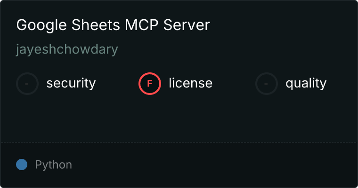Image resolution: width=358 pixels, height=188 pixels.
Task: Click the card footer beside the Python label
Action: click(x=215, y=165)
